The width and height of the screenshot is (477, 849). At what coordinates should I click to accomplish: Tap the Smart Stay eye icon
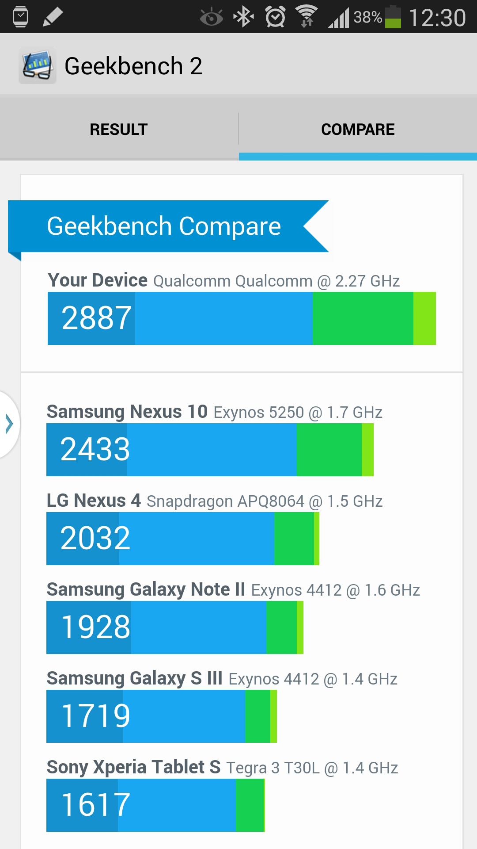211,17
